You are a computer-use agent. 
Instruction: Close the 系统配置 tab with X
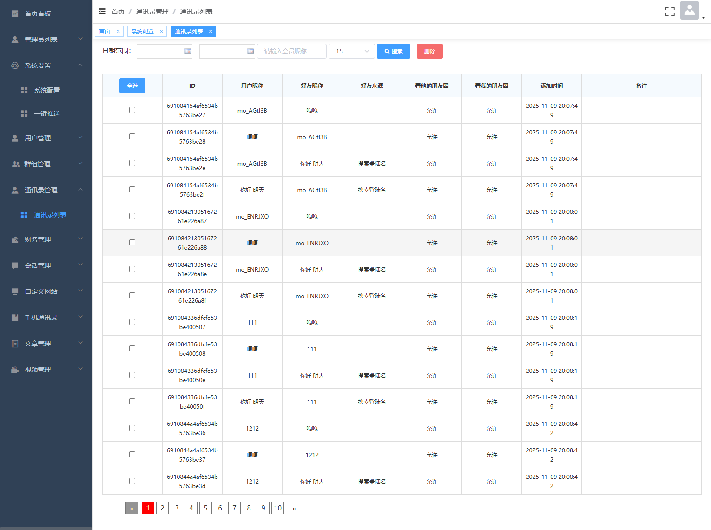tap(161, 31)
